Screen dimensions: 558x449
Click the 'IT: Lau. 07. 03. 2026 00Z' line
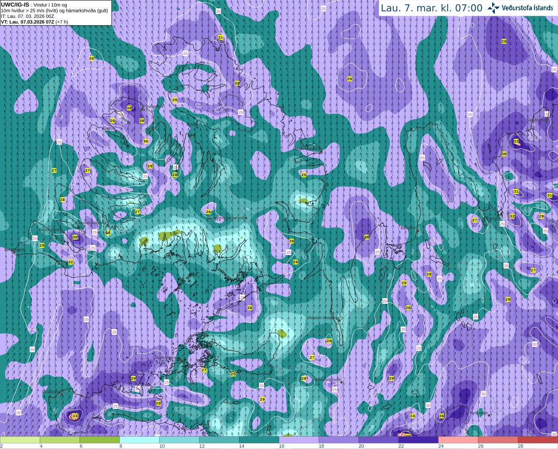coord(27,16)
